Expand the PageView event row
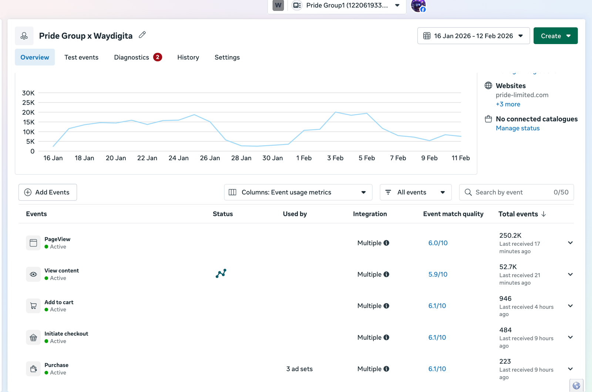 (x=570, y=243)
